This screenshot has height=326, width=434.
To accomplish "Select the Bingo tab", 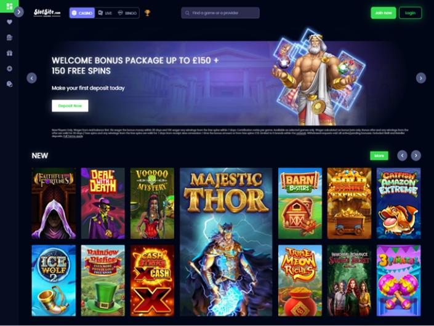I will pyautogui.click(x=127, y=13).
